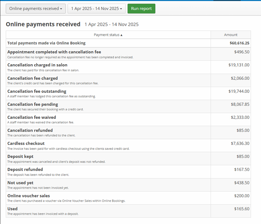
Task: Click the $165.60 amount
Action: 242,209
